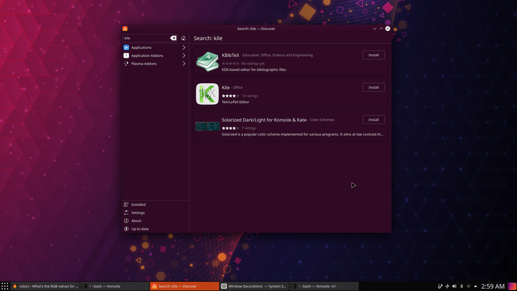Screen dimensions: 517x291
Task: Open clipboard scissors tray icon
Action: (x=447, y=286)
